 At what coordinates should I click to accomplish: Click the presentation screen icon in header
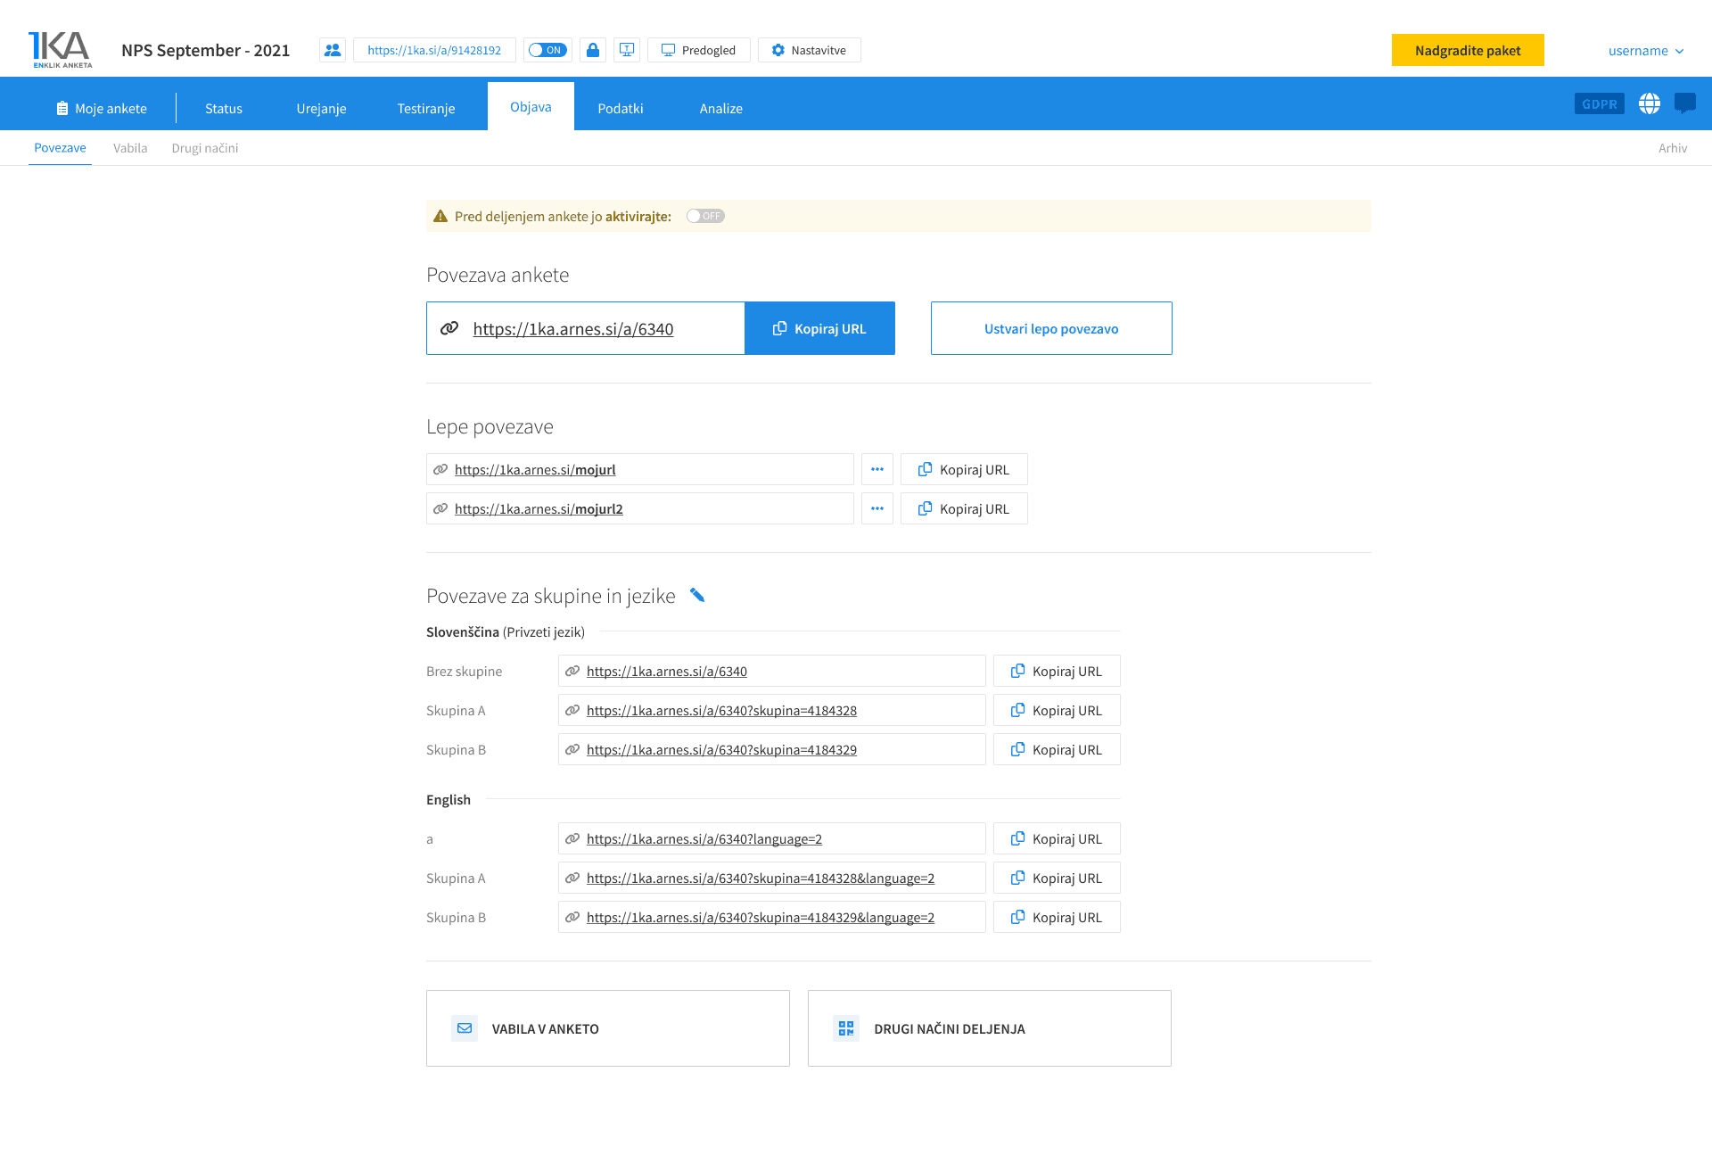(627, 50)
